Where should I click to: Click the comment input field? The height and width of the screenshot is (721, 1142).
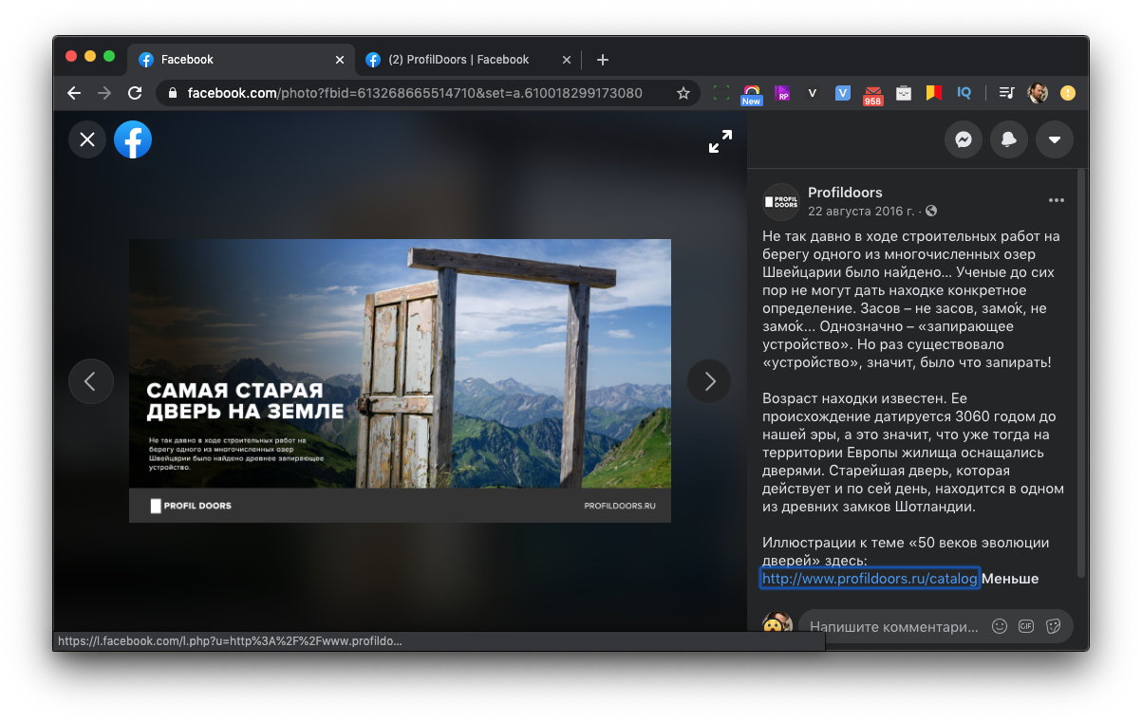893,627
